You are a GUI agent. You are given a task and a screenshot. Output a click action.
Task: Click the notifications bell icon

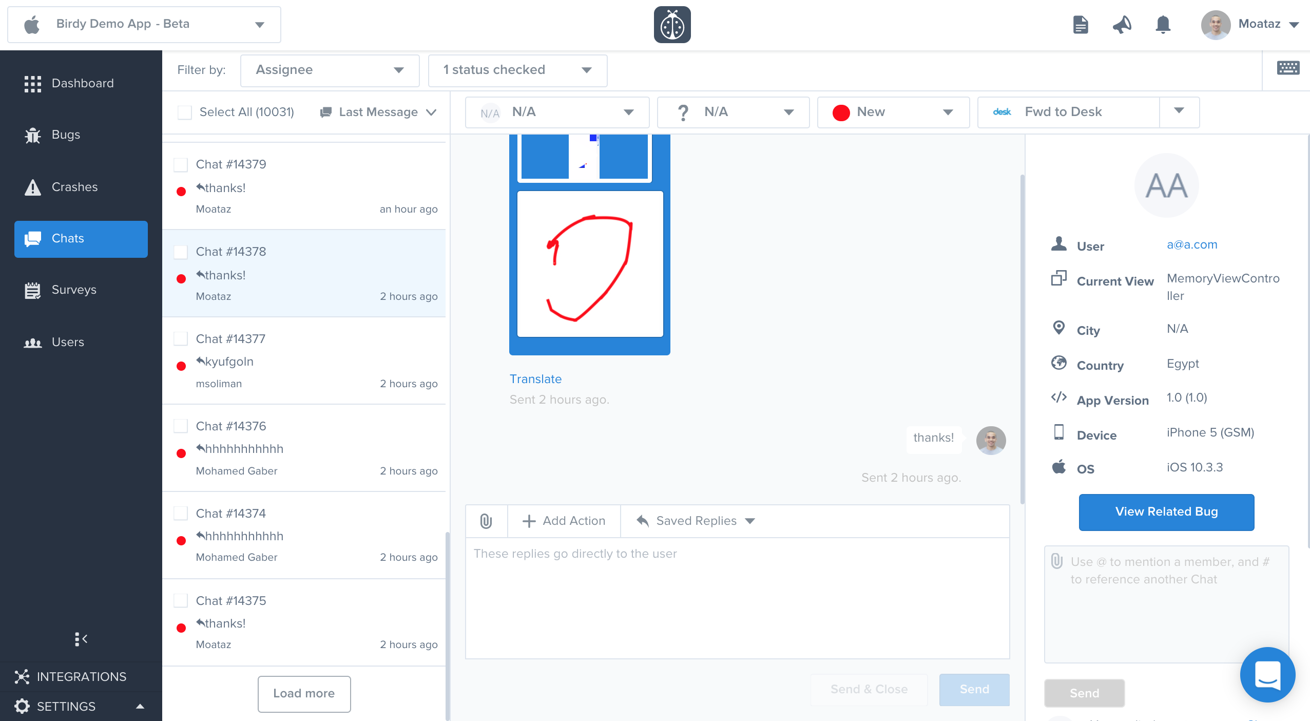(x=1163, y=24)
